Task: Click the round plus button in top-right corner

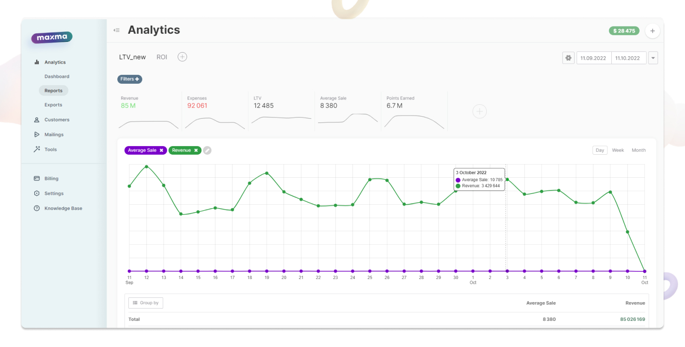Action: [x=652, y=31]
